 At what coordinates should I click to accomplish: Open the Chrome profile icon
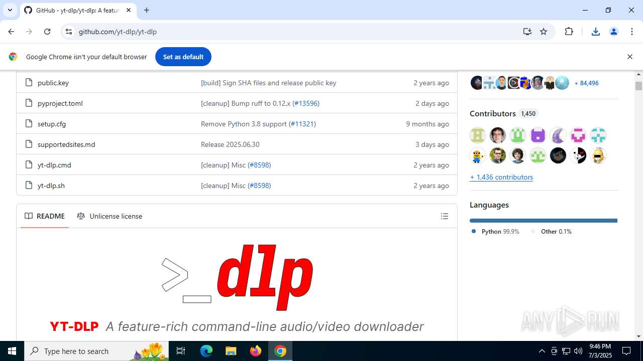click(x=613, y=32)
